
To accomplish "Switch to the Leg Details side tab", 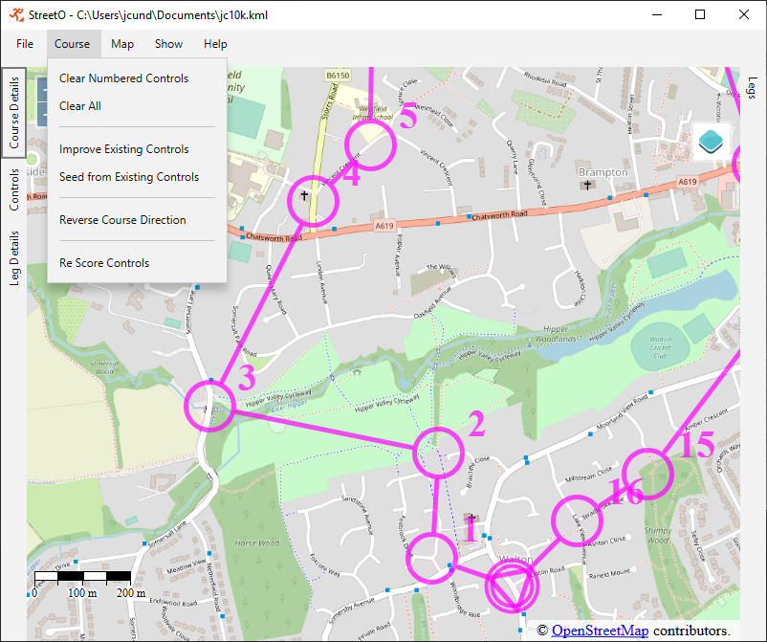I will [14, 257].
